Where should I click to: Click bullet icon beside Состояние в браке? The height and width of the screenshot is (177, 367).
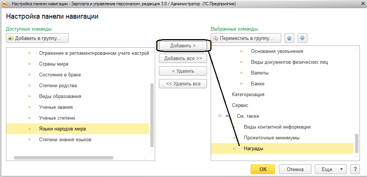pyautogui.click(x=29, y=75)
